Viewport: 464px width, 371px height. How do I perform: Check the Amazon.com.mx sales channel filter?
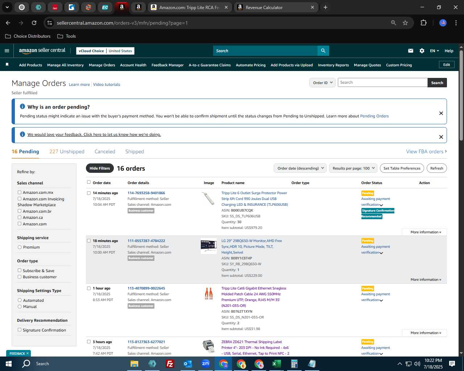[20, 192]
